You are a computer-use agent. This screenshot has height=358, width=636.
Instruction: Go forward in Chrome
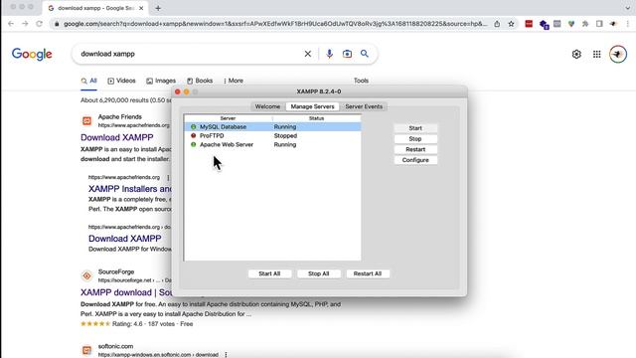[x=25, y=24]
